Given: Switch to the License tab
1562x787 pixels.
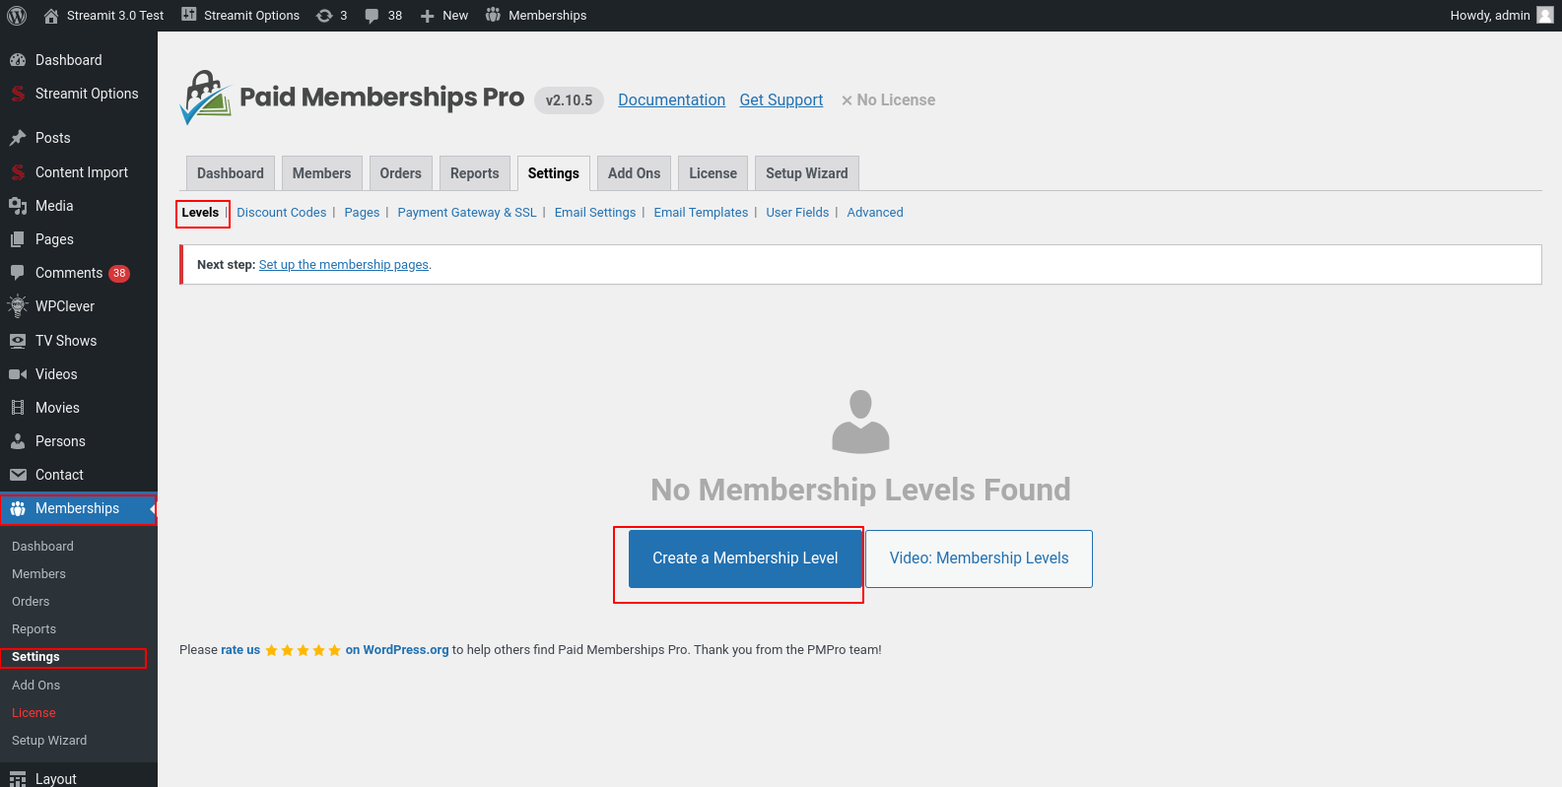Looking at the screenshot, I should (x=713, y=173).
